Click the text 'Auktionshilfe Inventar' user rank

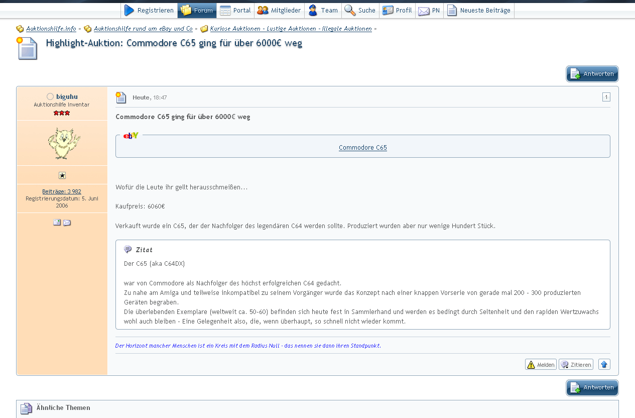coord(62,104)
